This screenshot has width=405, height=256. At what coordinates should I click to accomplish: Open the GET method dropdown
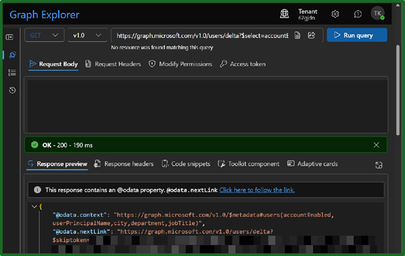pyautogui.click(x=44, y=35)
